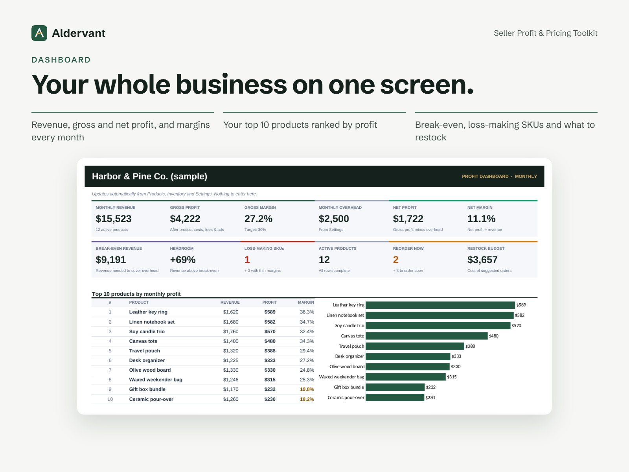
Task: Click 'Your top 10 products ranked by profit'
Action: coord(300,125)
